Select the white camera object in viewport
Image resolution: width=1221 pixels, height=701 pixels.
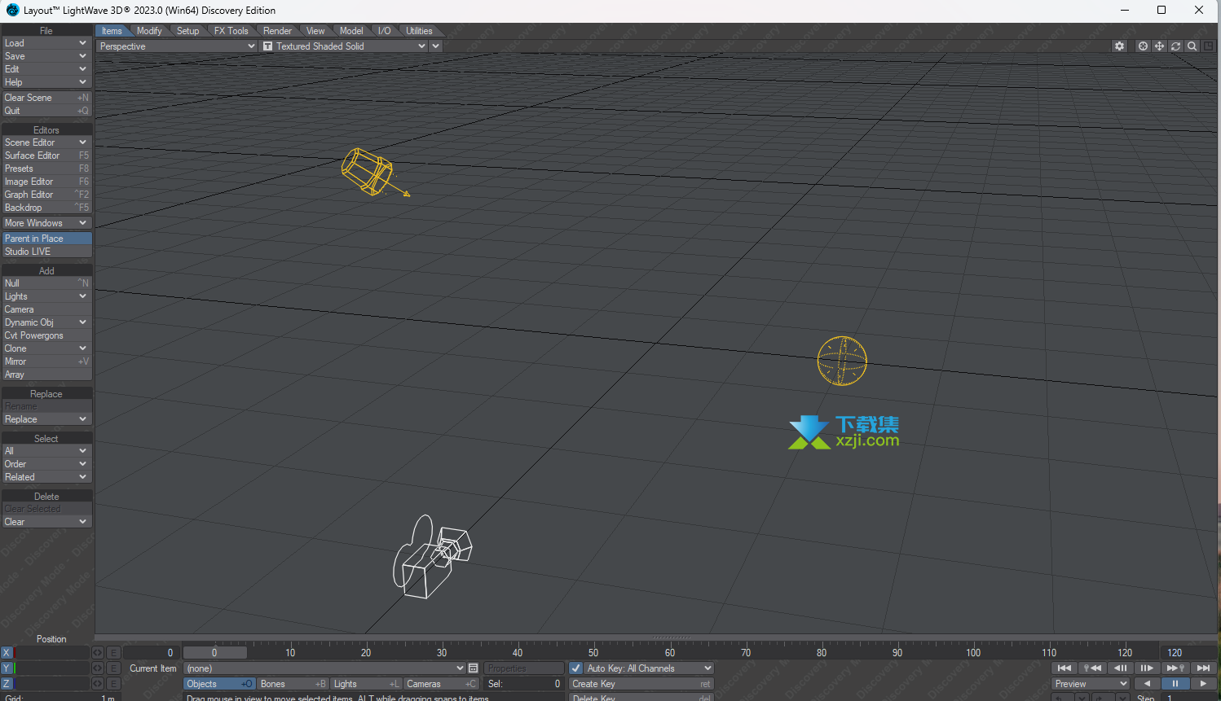[431, 558]
